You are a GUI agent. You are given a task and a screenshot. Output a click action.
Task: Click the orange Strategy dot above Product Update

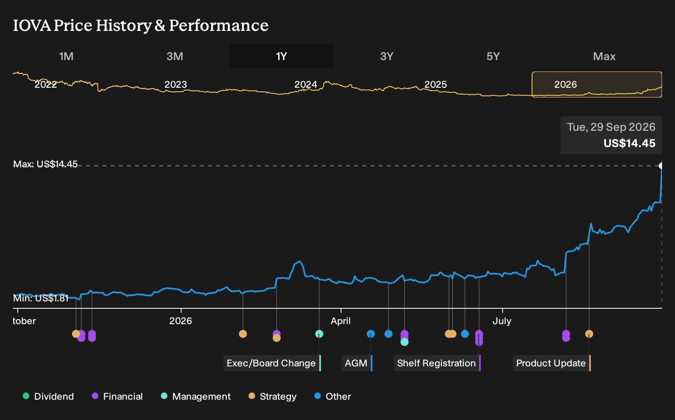tap(589, 334)
